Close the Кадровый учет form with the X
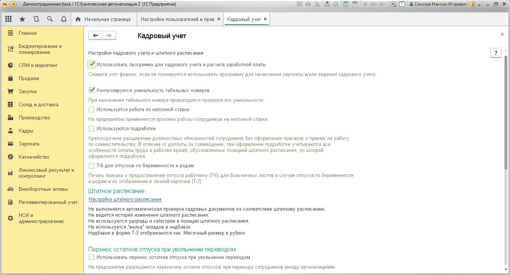This screenshot has width=510, height=275. tap(502, 34)
